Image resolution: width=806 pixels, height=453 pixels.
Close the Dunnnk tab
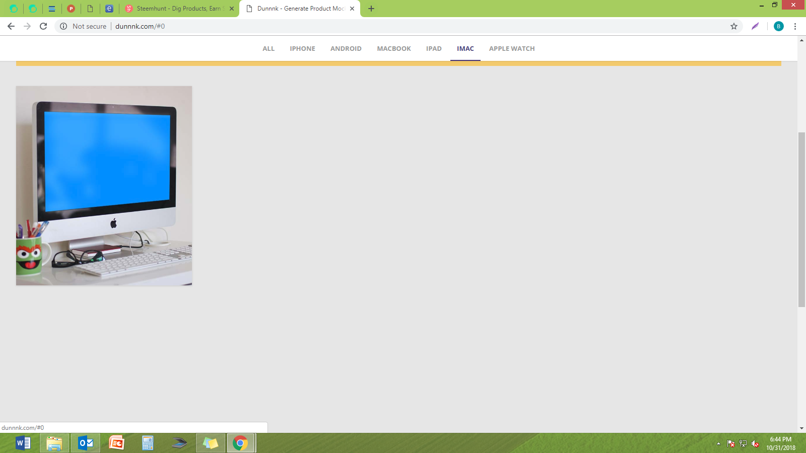[352, 9]
